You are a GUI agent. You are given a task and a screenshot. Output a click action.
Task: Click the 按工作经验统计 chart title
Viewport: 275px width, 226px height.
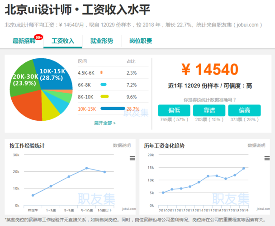27,146
